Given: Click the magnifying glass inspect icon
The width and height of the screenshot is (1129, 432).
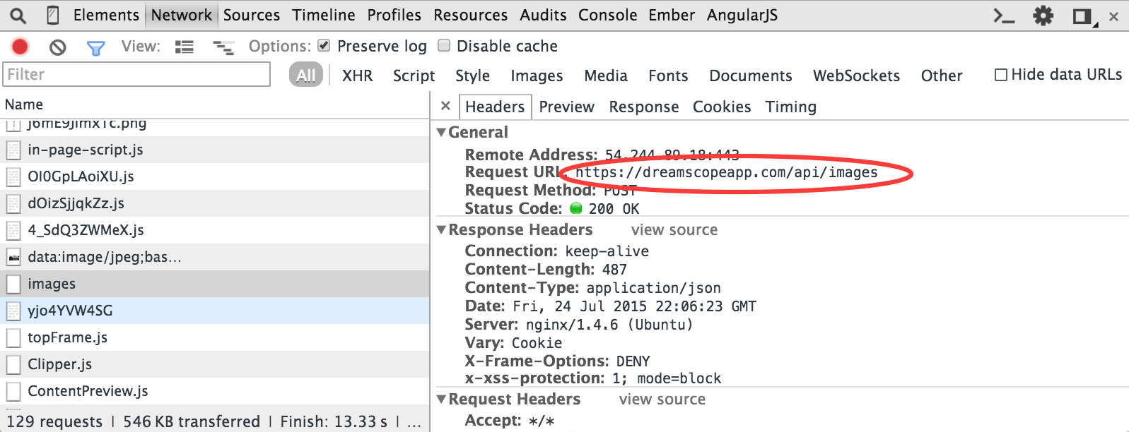Looking at the screenshot, I should coord(18,15).
